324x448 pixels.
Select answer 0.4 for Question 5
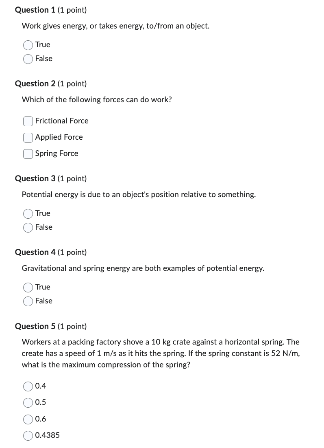(28, 386)
